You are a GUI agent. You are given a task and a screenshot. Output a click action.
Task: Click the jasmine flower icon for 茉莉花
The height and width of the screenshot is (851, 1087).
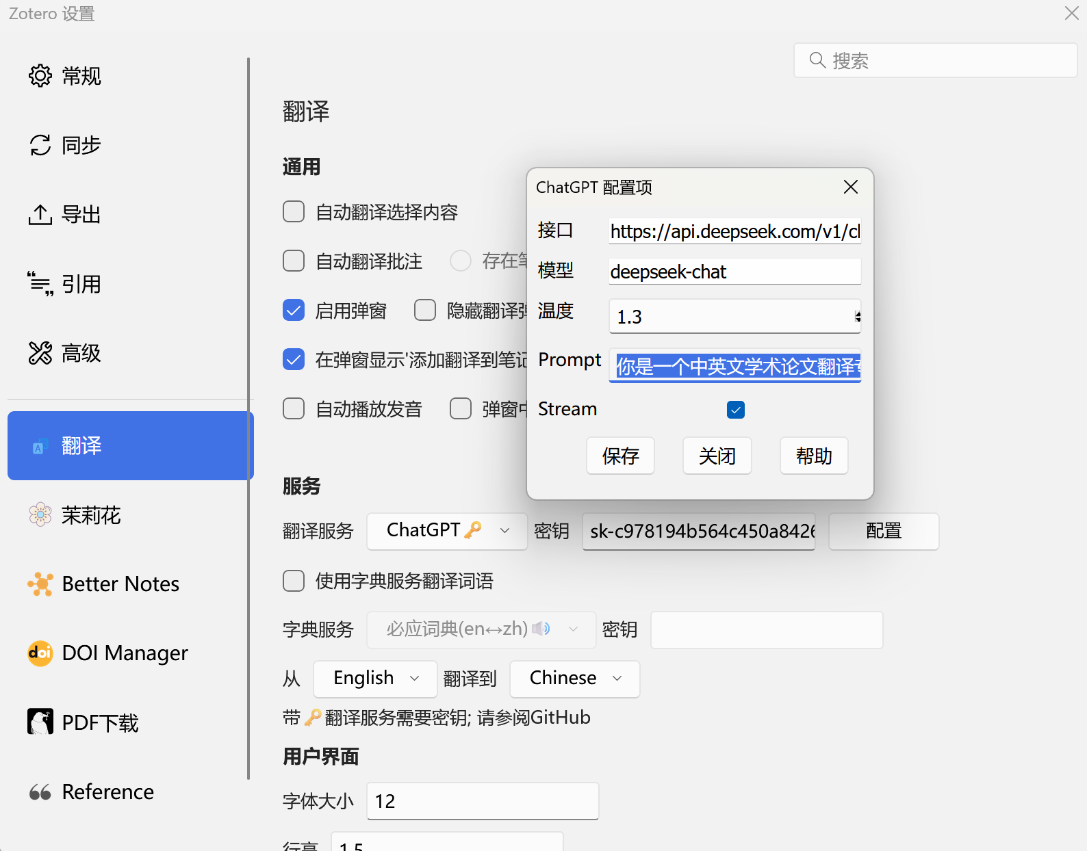(40, 514)
